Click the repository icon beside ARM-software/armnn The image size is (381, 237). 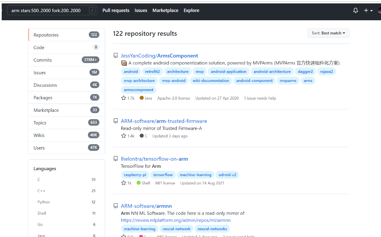(116, 206)
